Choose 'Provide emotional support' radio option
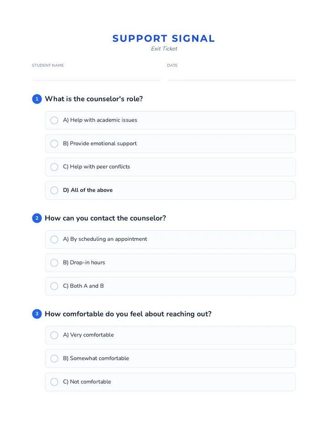 coord(54,144)
